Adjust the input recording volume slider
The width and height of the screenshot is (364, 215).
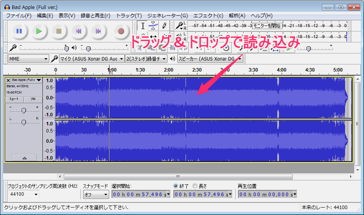(x=67, y=49)
